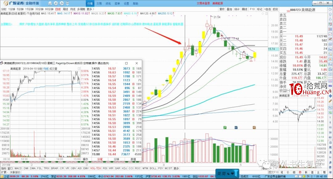This screenshot has width=333, height=179.
Task: Open 更多 indicators at bottom bar
Action: click(x=176, y=169)
